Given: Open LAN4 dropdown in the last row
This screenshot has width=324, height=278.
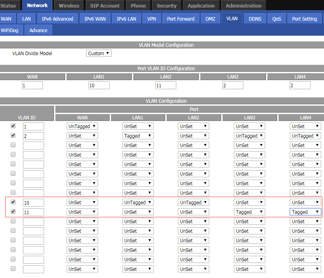Looking at the screenshot, I should (305, 269).
